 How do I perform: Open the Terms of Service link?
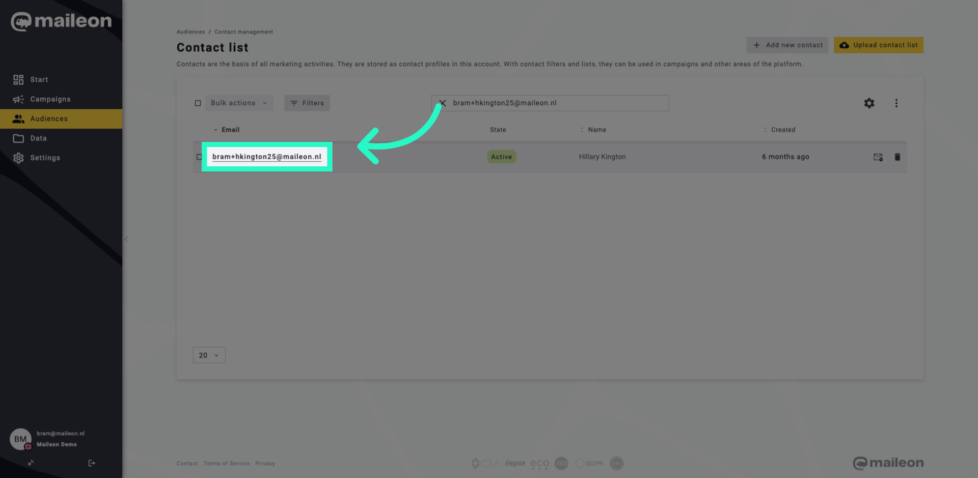[x=226, y=463]
